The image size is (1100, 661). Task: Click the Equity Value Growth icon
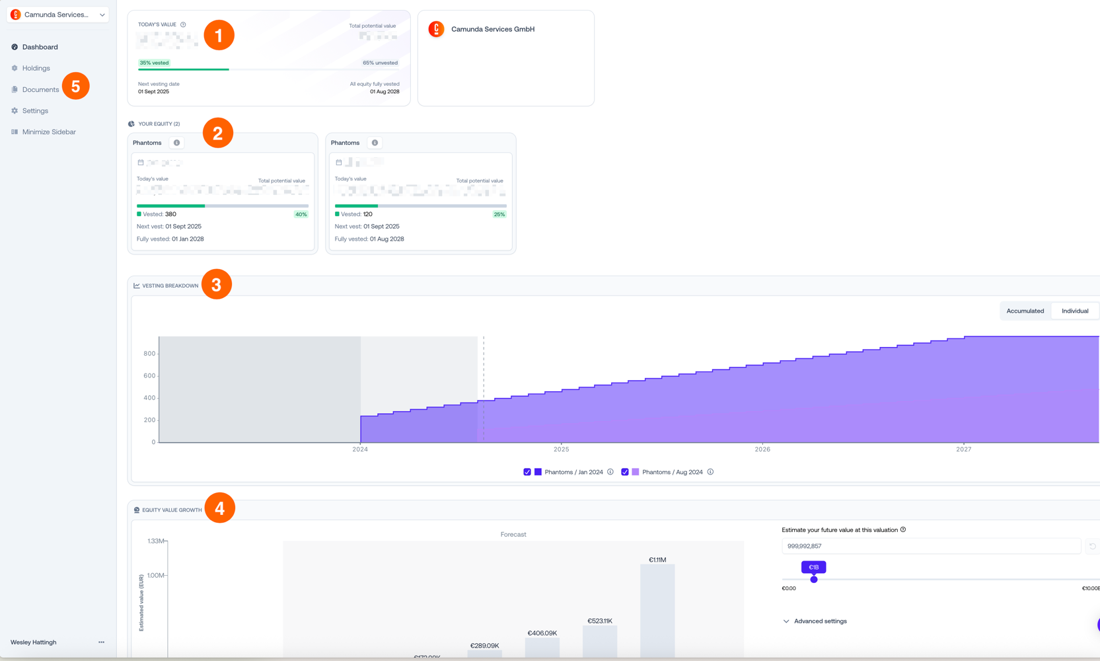pyautogui.click(x=137, y=510)
